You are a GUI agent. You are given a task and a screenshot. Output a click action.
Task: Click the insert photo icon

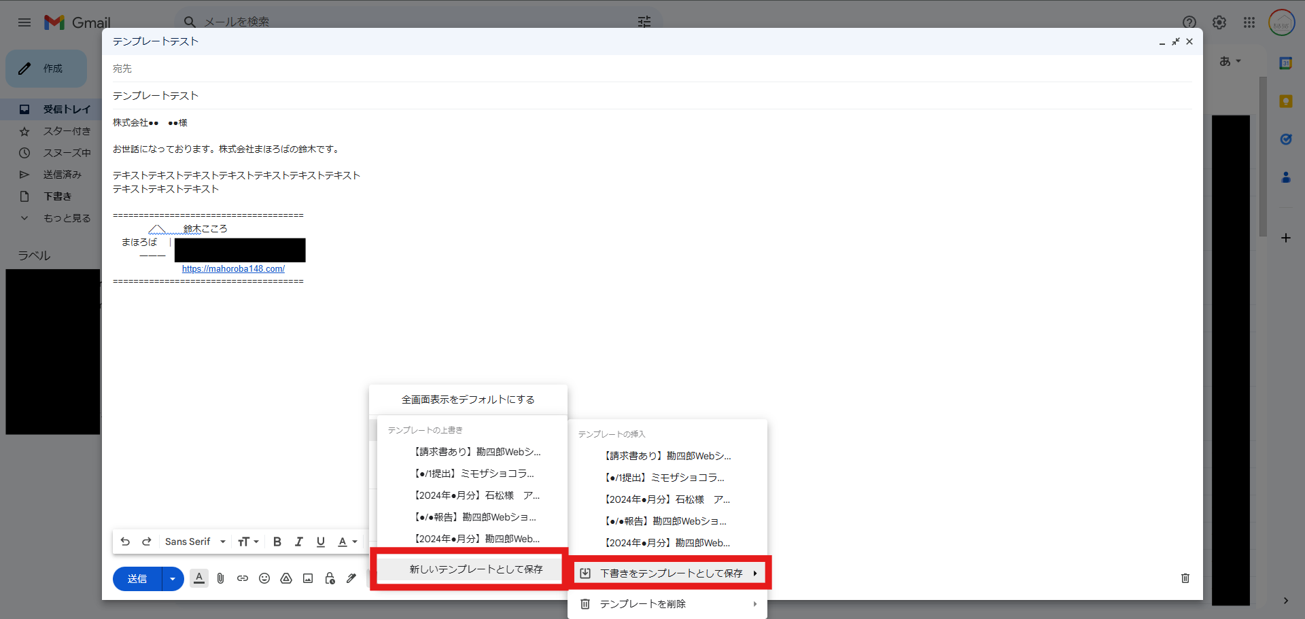tap(308, 578)
